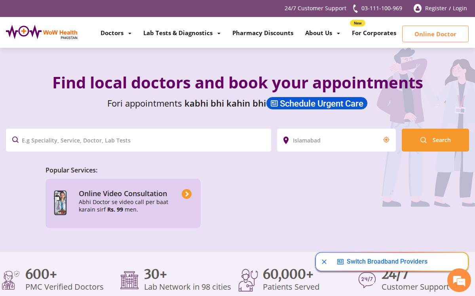Click the purple location pin icon
The image size is (475, 296).
click(286, 140)
